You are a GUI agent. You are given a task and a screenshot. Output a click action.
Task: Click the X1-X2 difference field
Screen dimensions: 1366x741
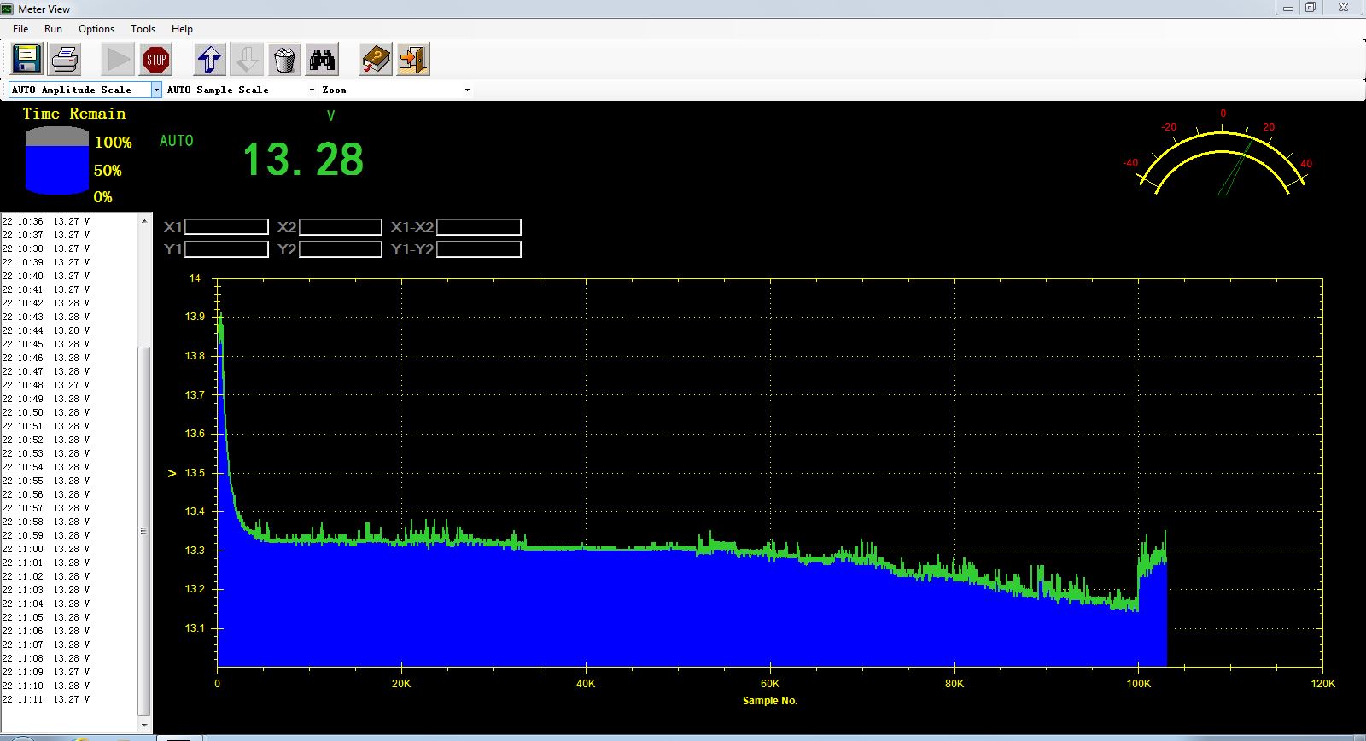click(x=478, y=227)
